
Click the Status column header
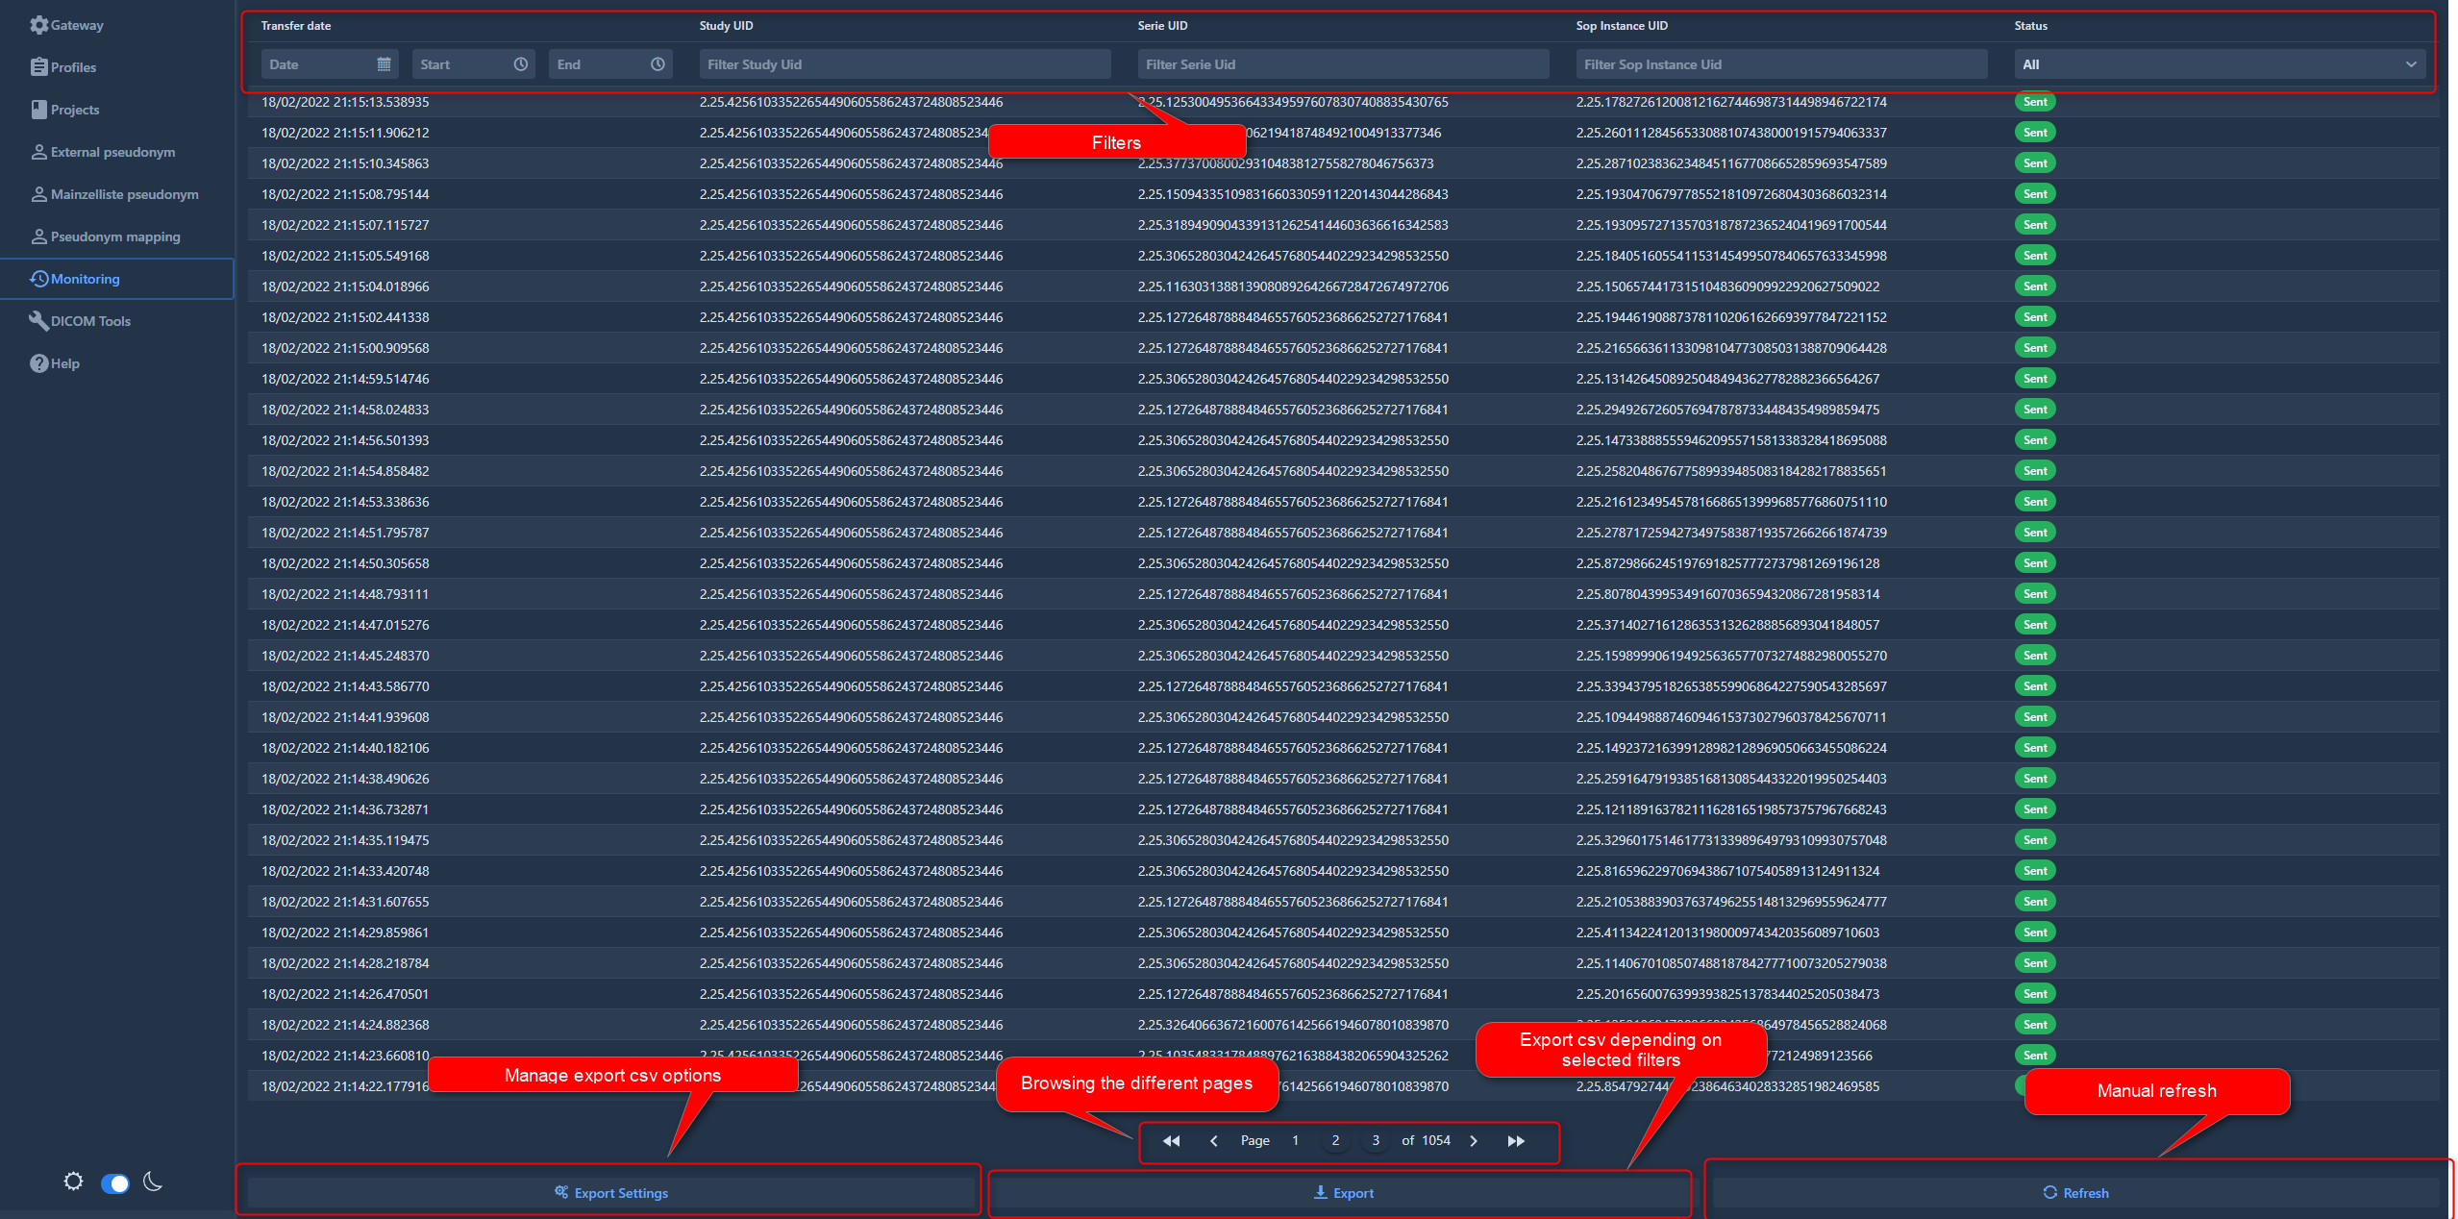click(2031, 26)
